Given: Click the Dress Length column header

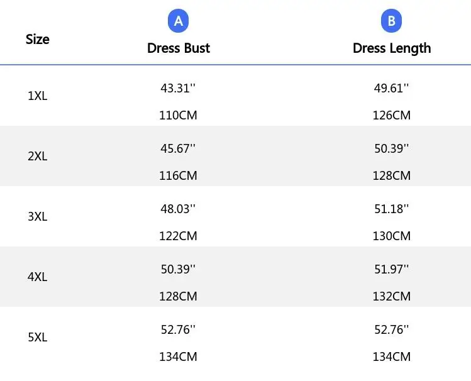Looking at the screenshot, I should (x=392, y=48).
